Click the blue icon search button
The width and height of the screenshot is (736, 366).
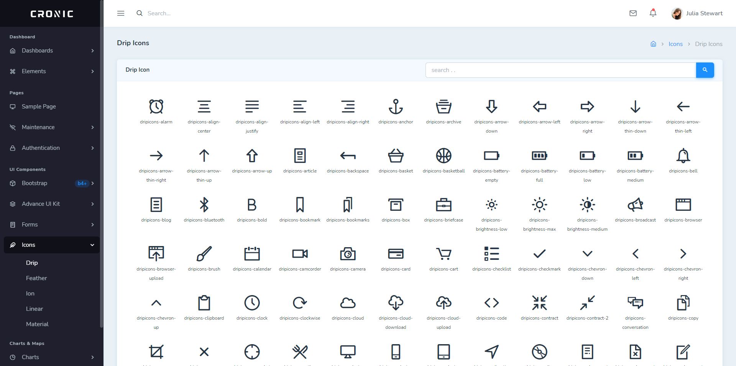point(705,70)
